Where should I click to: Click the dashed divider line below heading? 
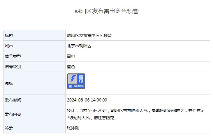click(106, 24)
